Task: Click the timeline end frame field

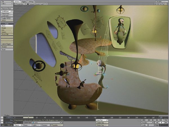Action: [x=164, y=117]
